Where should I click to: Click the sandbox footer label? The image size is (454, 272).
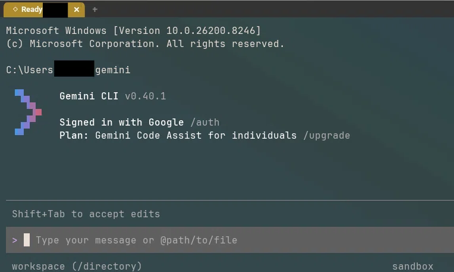[412, 266]
